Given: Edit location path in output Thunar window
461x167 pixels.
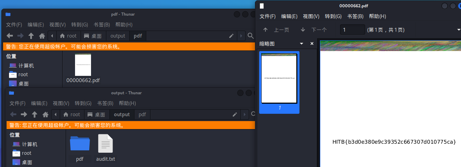Looking at the screenshot, I should 235,114.
